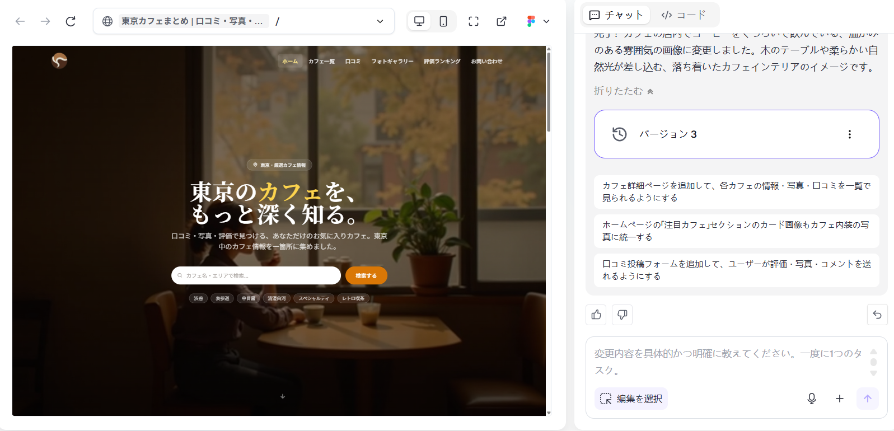Focus the cafe search input field
Image resolution: width=894 pixels, height=431 pixels.
[256, 275]
